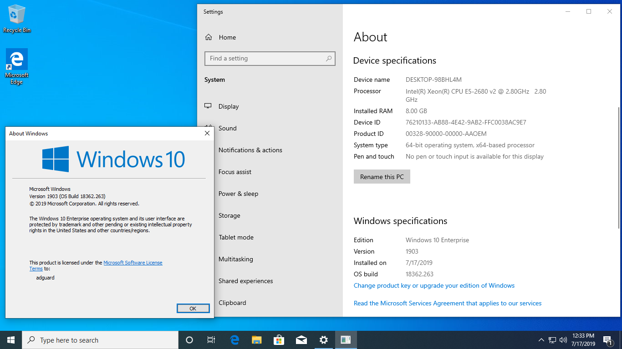Click the search magnifier in Find a setting
Viewport: 622px width, 349px height.
click(329, 59)
